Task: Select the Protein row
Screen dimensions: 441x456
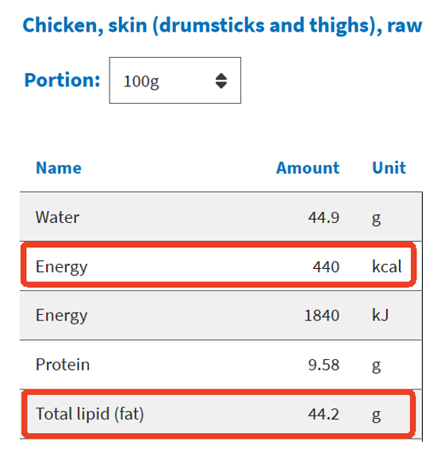Action: pyautogui.click(x=221, y=364)
